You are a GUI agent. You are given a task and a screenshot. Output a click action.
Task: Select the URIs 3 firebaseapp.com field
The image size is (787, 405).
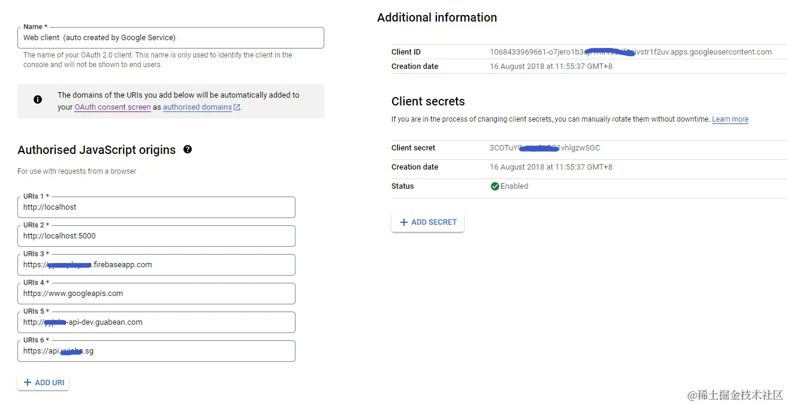pos(156,265)
